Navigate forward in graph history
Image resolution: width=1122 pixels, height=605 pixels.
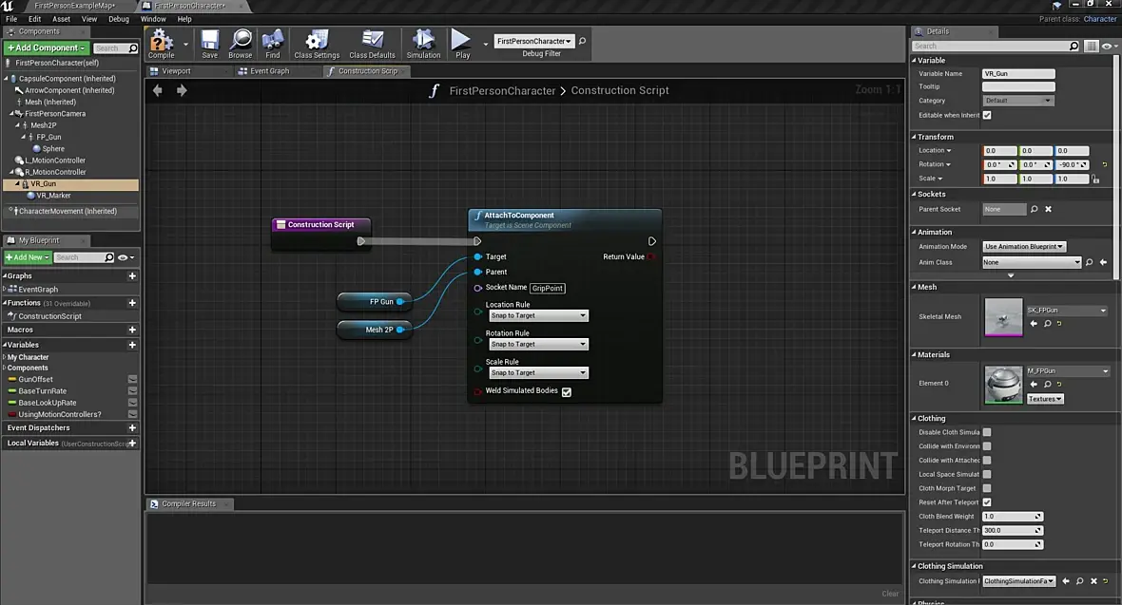click(182, 90)
